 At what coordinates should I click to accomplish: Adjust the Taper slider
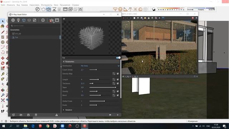(115, 87)
